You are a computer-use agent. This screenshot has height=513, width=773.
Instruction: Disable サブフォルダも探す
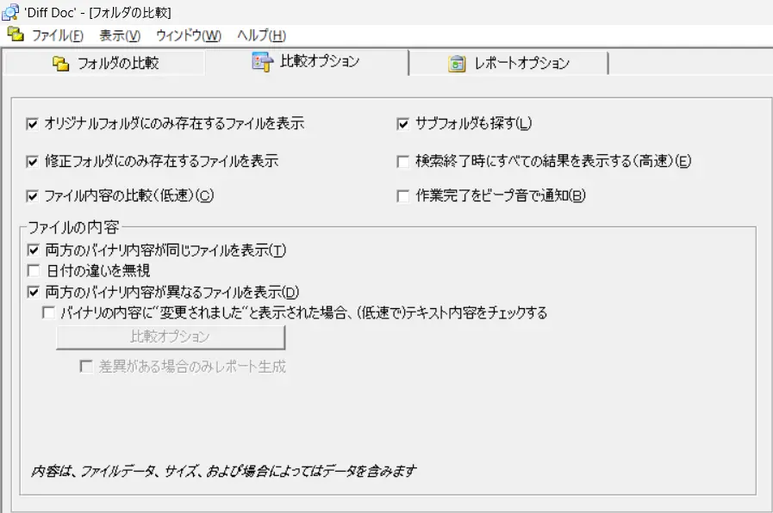point(402,123)
